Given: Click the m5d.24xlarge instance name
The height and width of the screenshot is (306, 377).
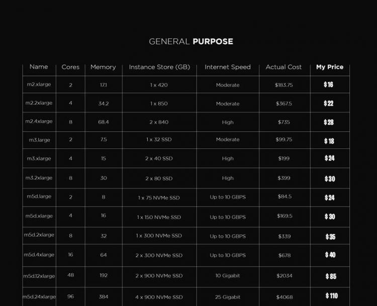Looking at the screenshot, I should point(39,297).
